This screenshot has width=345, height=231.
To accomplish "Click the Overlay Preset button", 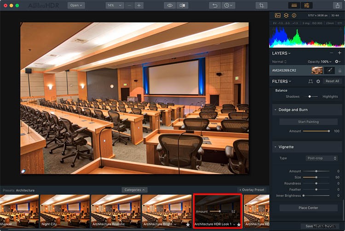I will coord(252,190).
